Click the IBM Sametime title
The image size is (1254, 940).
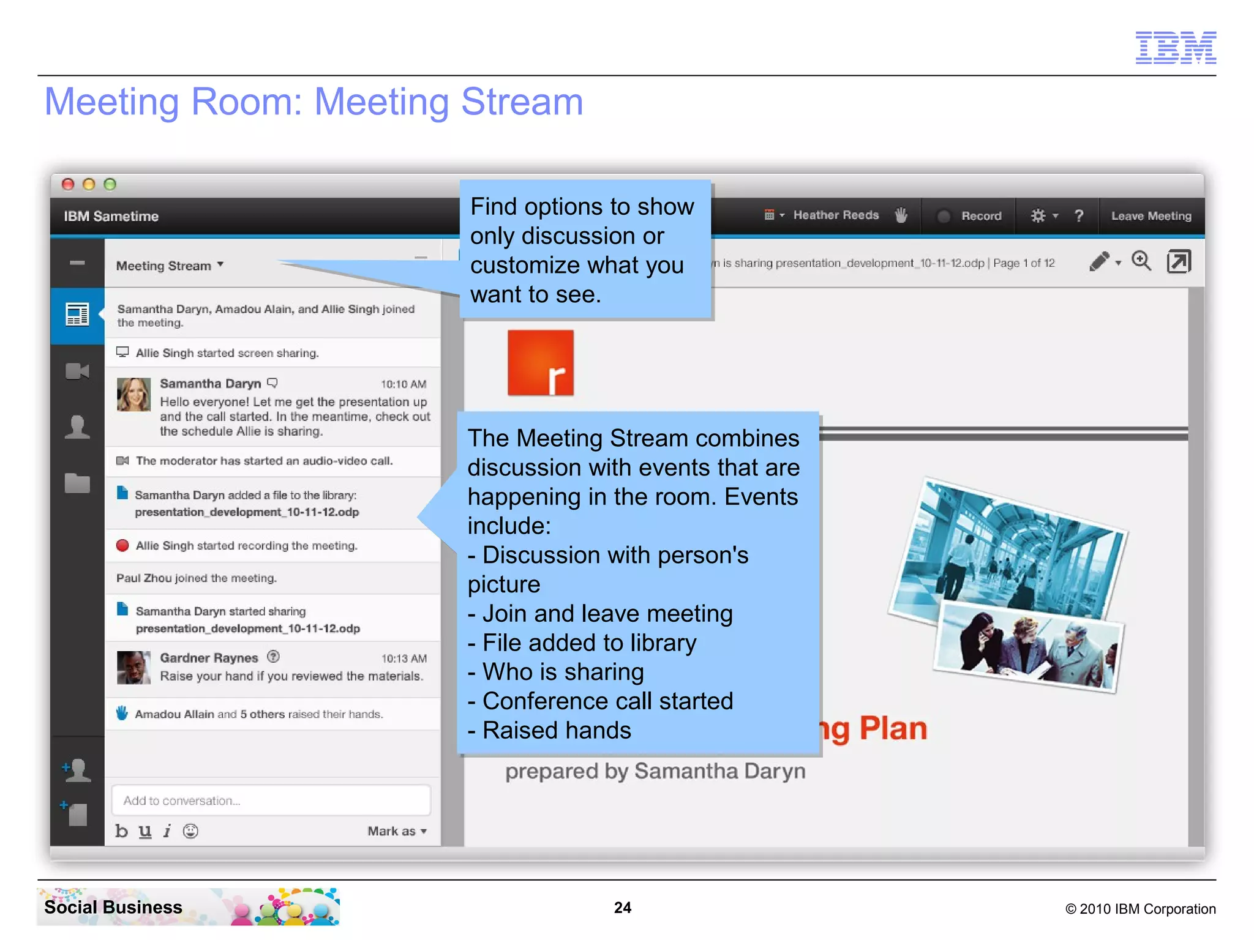[111, 216]
